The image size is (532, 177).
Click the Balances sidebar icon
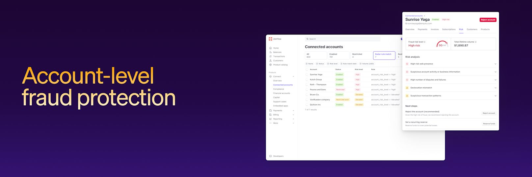pos(270,52)
